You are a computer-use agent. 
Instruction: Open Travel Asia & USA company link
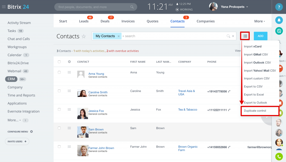[x=186, y=93]
